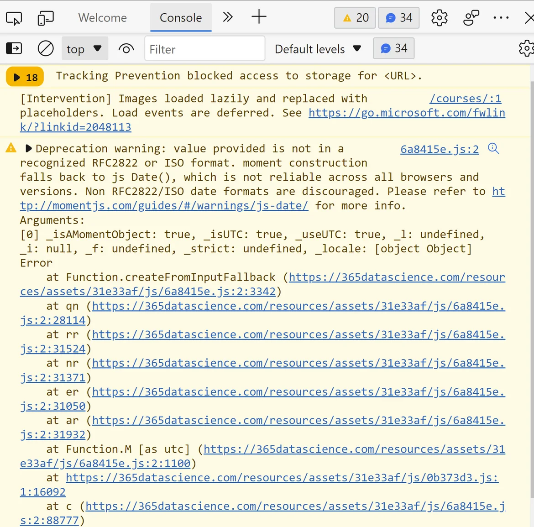This screenshot has width=534, height=527.
Task: Click the 20 warnings counter button
Action: (x=355, y=18)
